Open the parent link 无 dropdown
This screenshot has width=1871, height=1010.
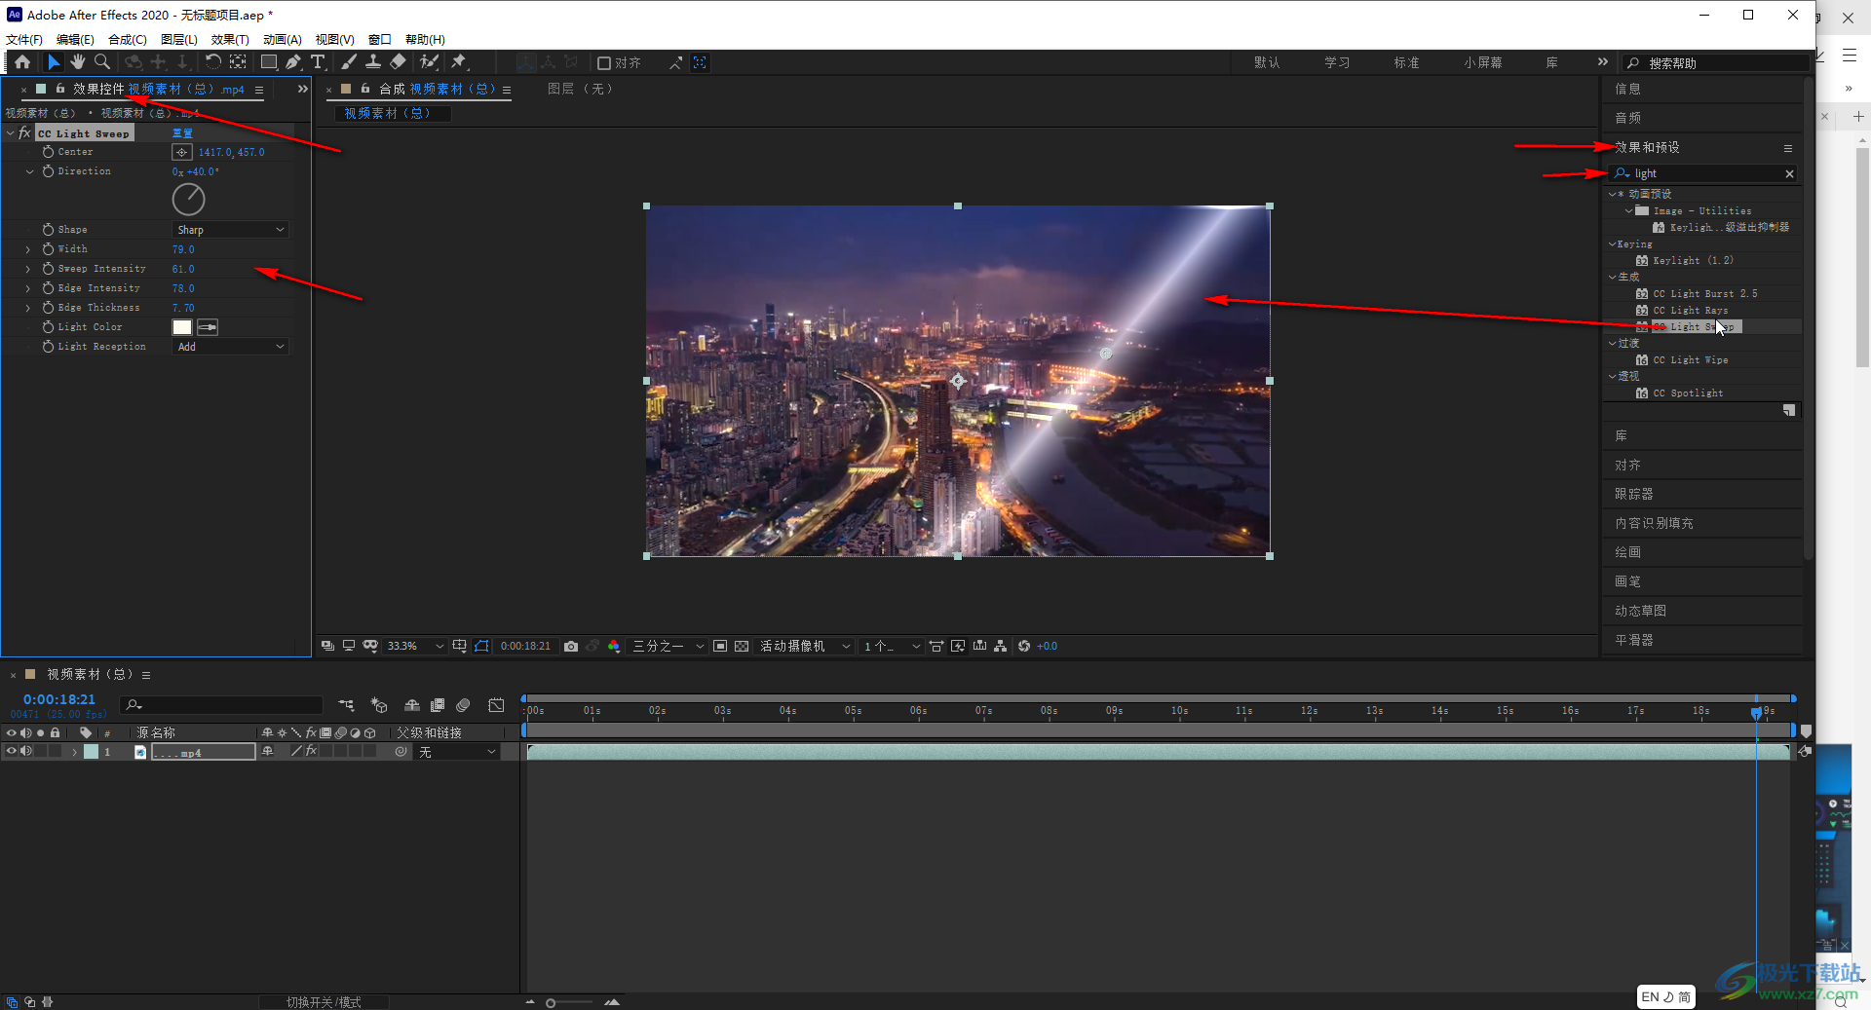coord(458,752)
